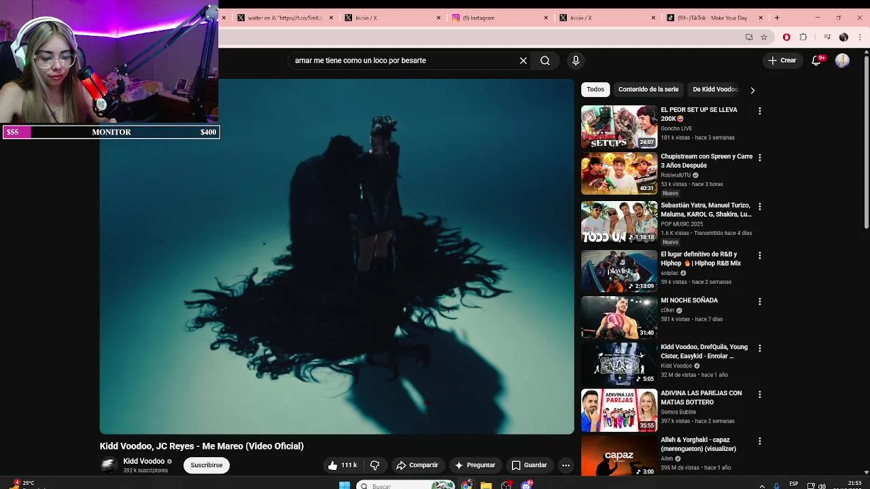Click the Me Mareo video player
Viewport: 870px width, 489px height.
point(337,257)
